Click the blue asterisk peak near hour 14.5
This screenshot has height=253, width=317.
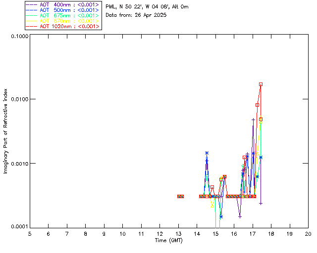coord(207,153)
